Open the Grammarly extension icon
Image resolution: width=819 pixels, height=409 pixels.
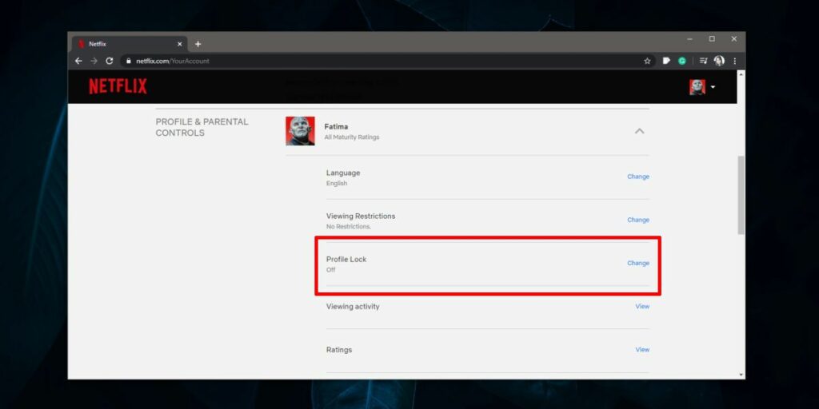tap(682, 61)
